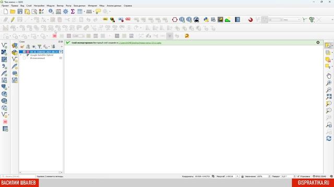Viewport: 334px width, 187px height.
Task: Add a WMS layer globe icon
Action: (4, 94)
